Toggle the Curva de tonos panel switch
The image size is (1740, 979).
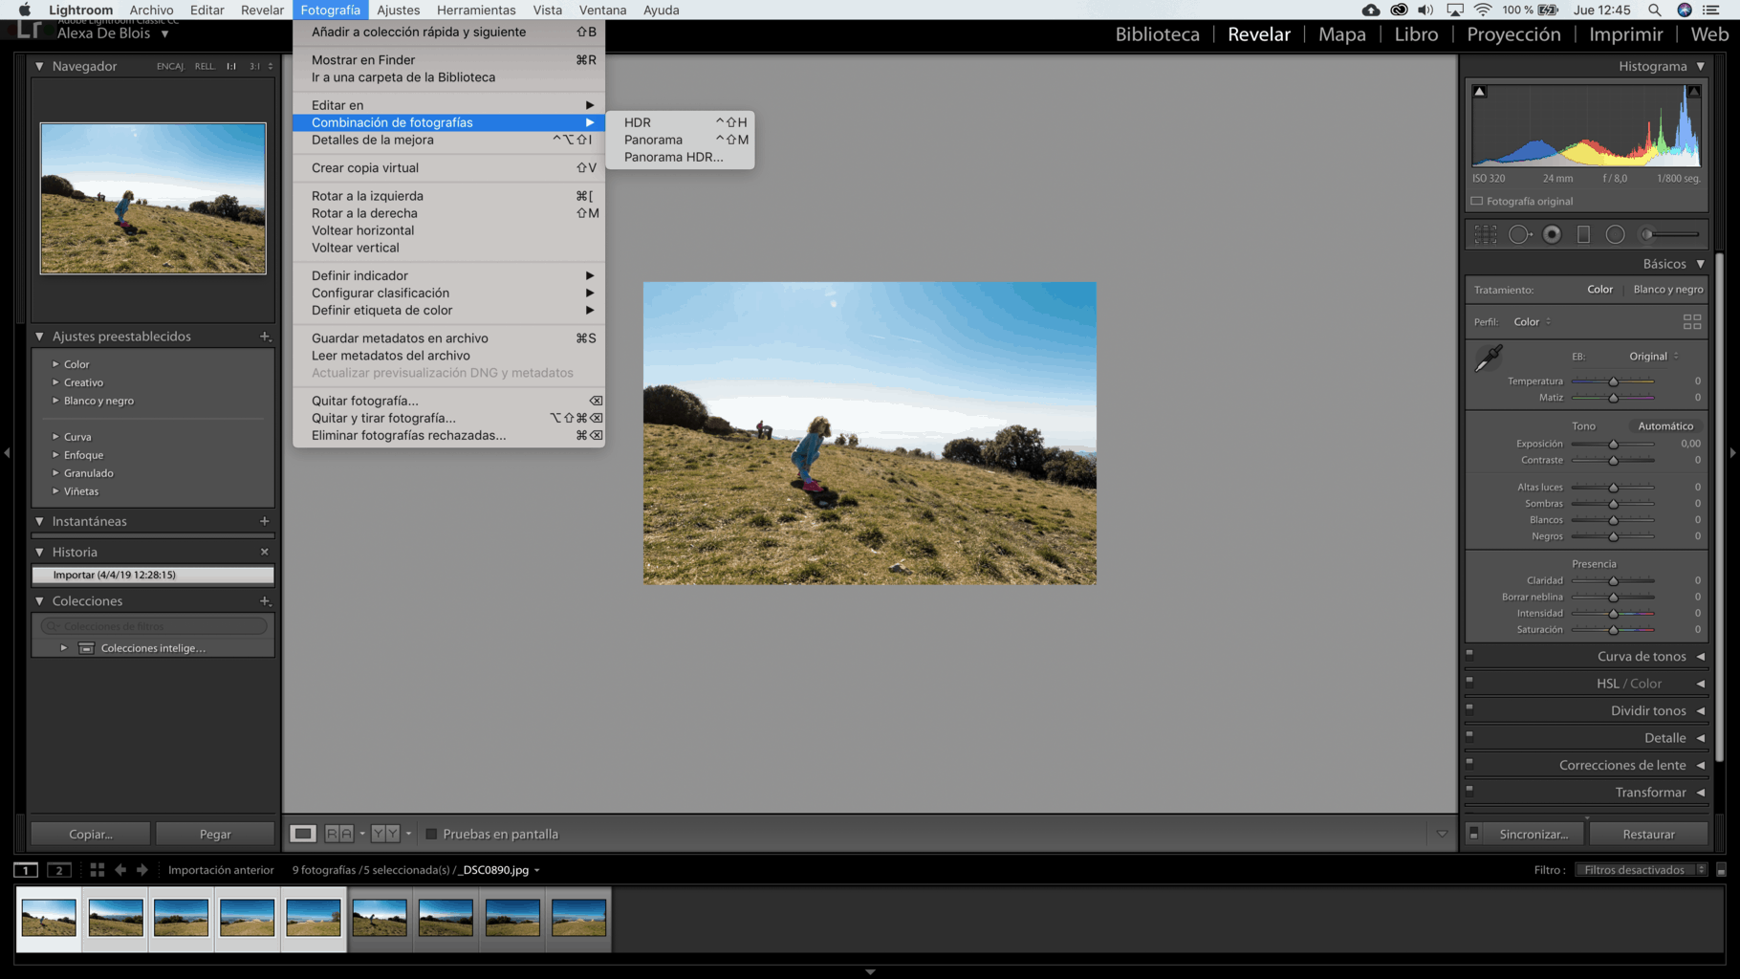[1469, 655]
